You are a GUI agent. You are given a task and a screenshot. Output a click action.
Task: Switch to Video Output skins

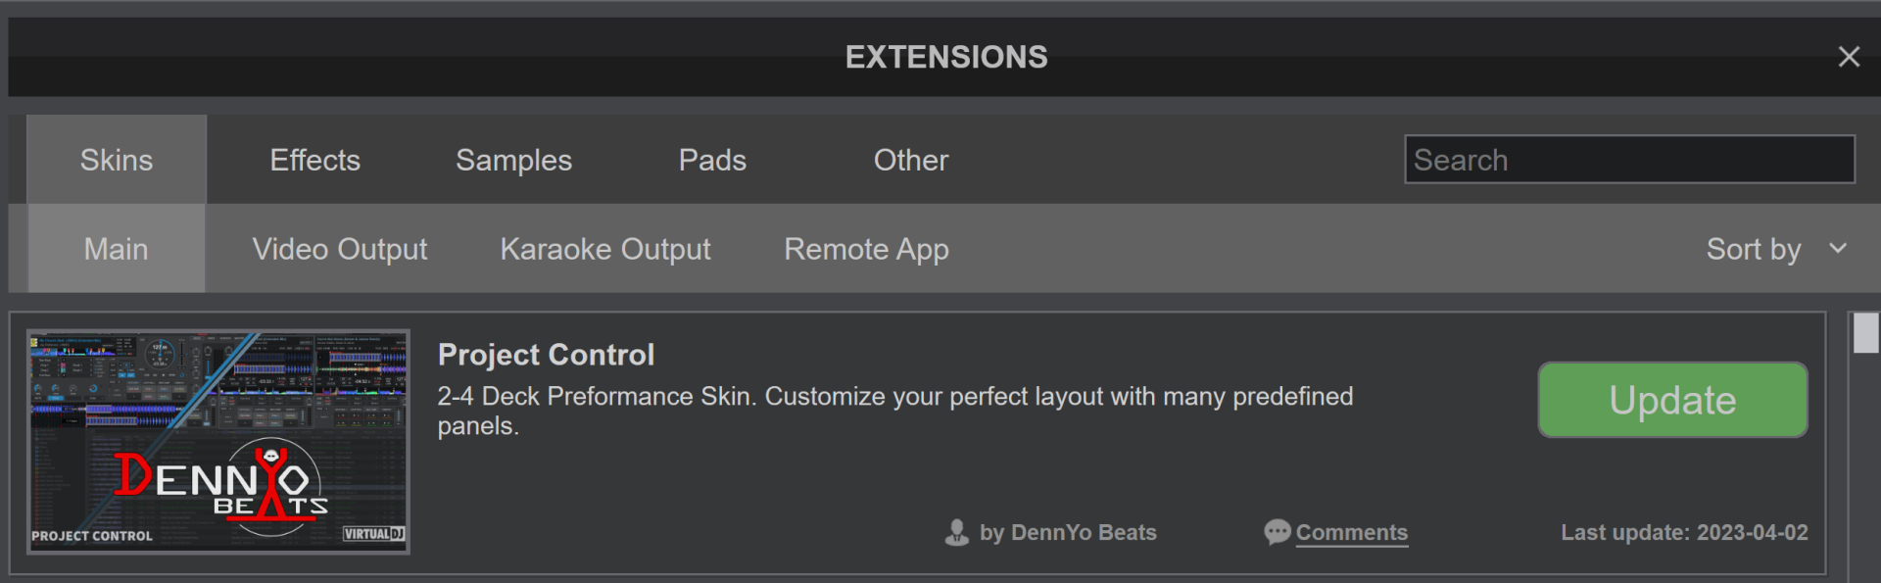click(x=340, y=248)
